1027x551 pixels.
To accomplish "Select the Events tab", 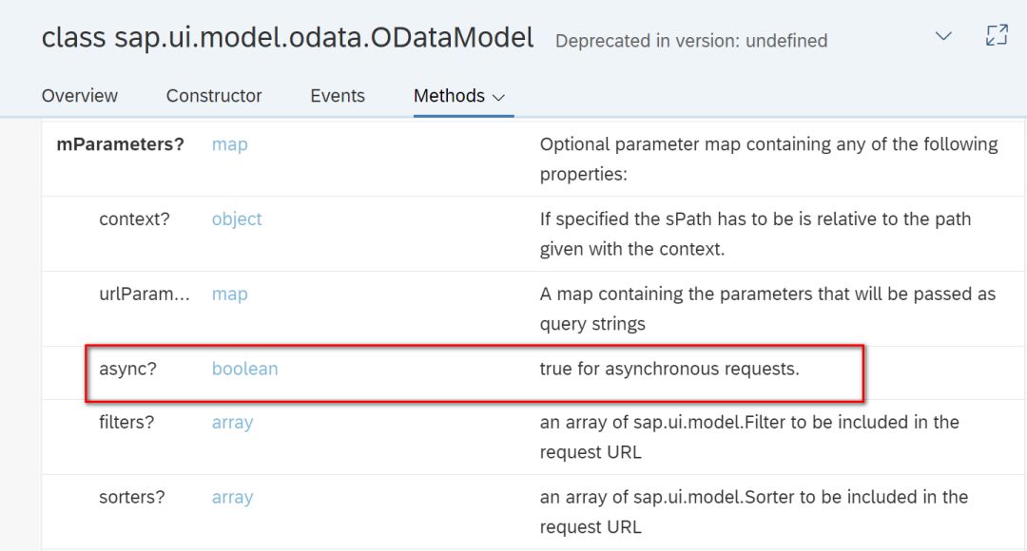I will click(x=338, y=96).
